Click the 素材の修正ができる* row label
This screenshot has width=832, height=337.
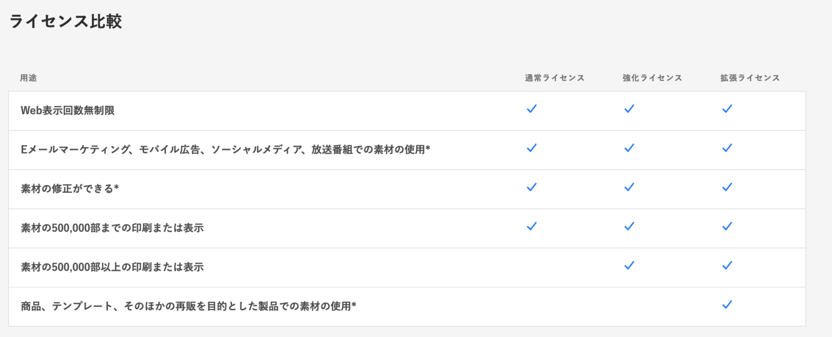(70, 189)
